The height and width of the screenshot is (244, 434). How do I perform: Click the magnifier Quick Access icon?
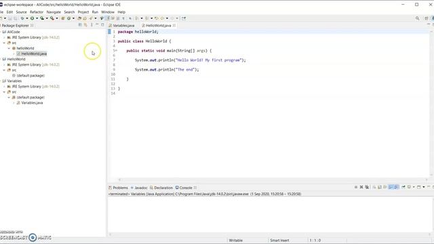click(x=418, y=18)
